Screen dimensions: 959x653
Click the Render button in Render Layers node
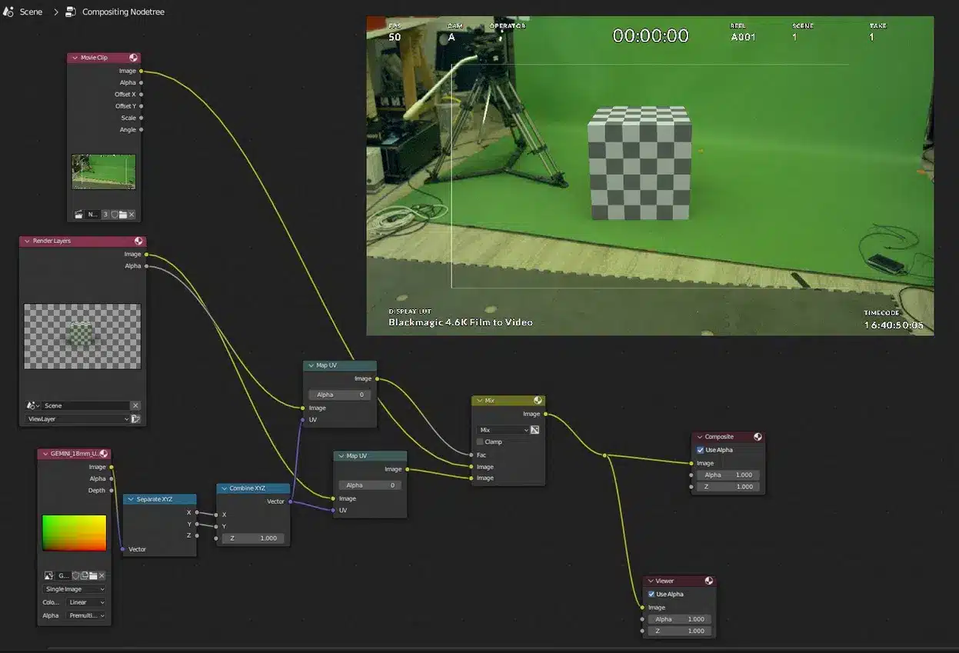(x=135, y=419)
